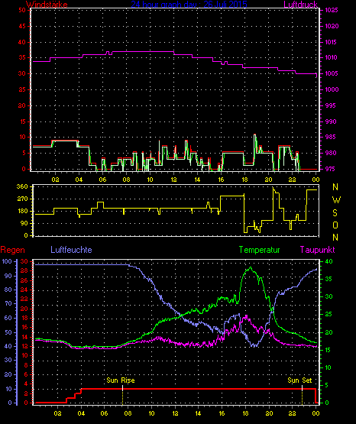The image size is (356, 424).
Task: Click the Regen legend label
Action: tap(12, 250)
